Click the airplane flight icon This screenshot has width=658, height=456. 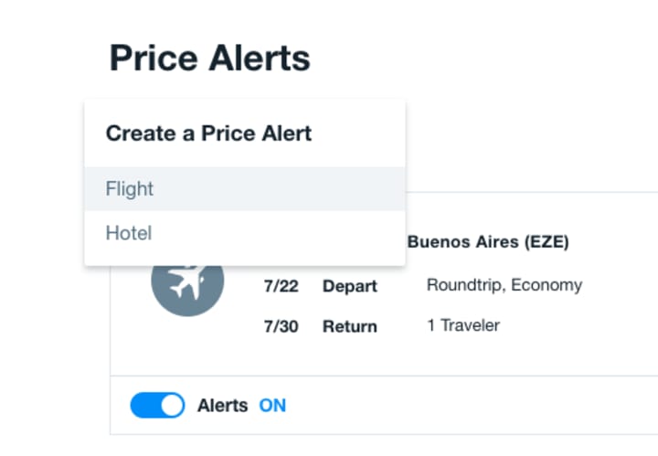coord(187,281)
